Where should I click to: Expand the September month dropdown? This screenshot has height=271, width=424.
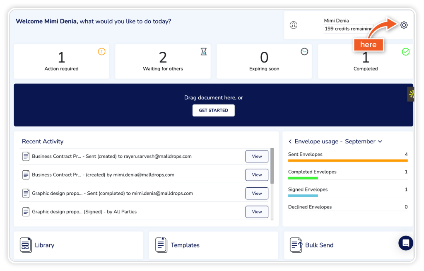point(380,141)
